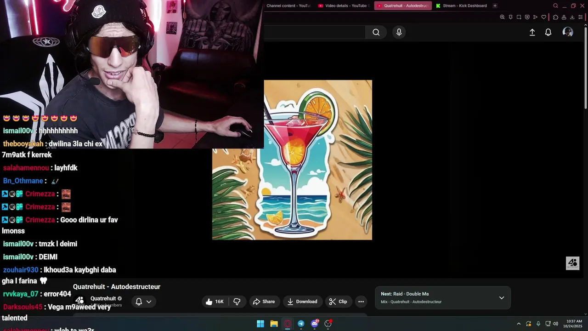The height and width of the screenshot is (331, 588).
Task: Show hidden system tray icons chevron
Action: [519, 324]
